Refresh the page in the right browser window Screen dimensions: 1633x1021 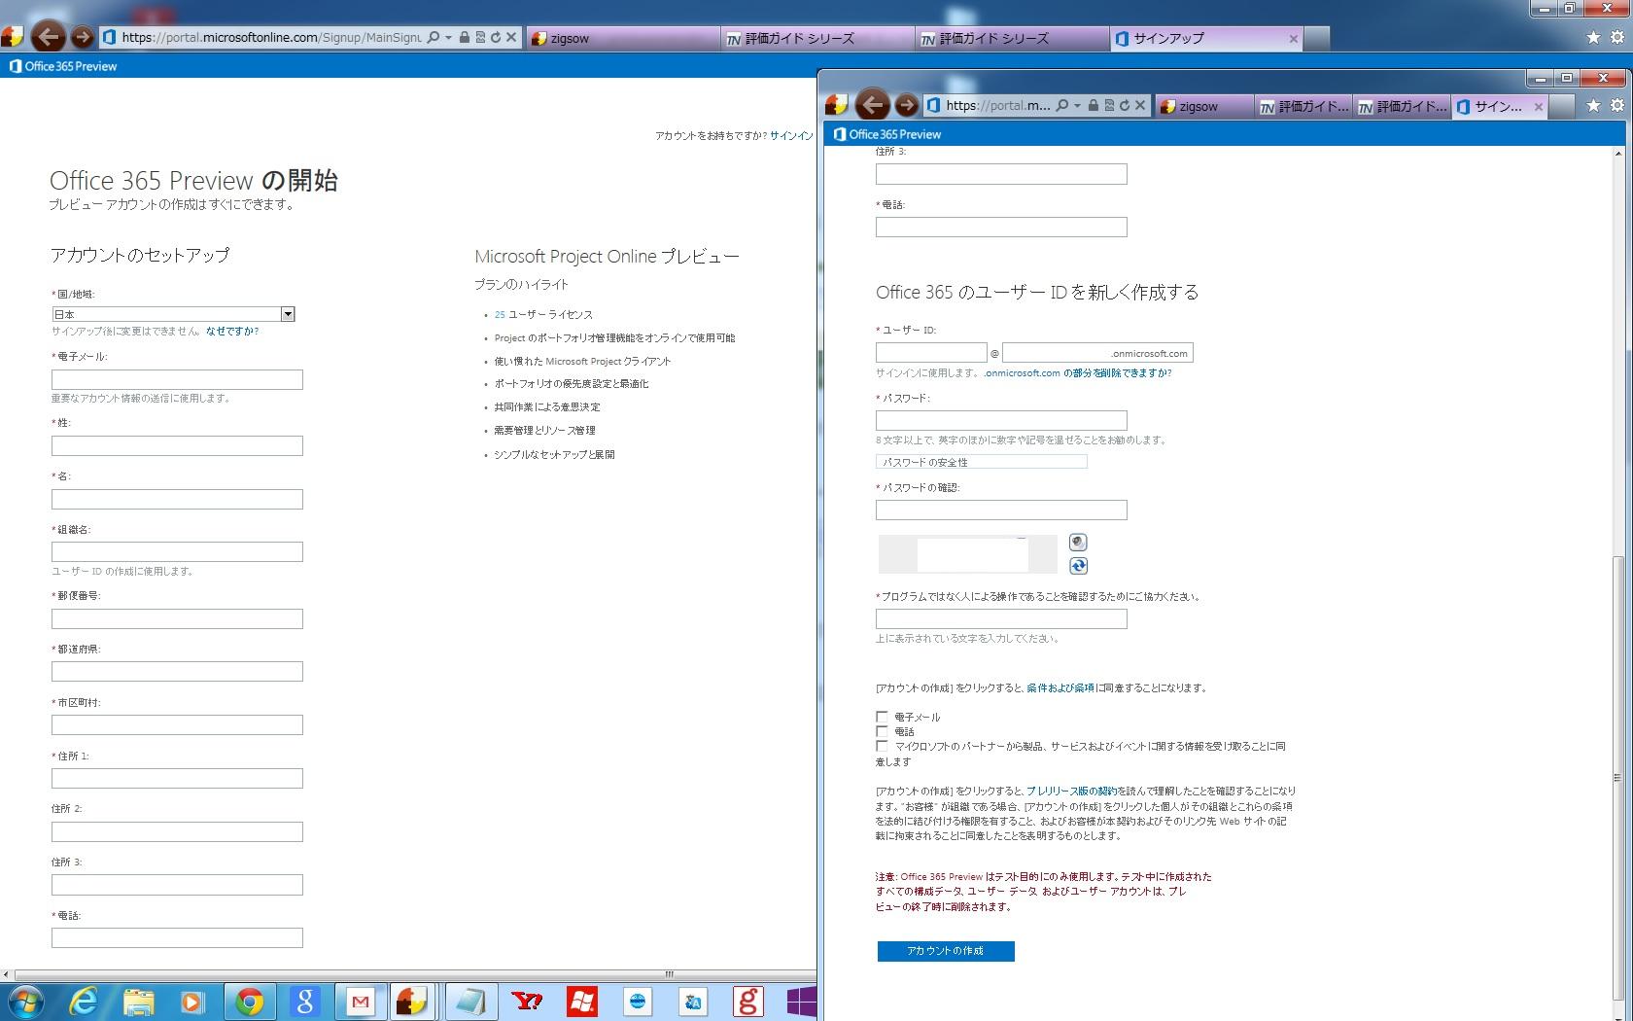1125,106
